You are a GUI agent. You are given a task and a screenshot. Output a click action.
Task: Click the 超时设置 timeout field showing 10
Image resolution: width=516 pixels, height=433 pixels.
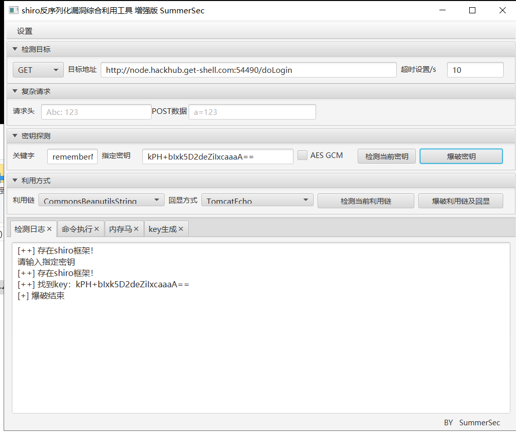(x=475, y=70)
